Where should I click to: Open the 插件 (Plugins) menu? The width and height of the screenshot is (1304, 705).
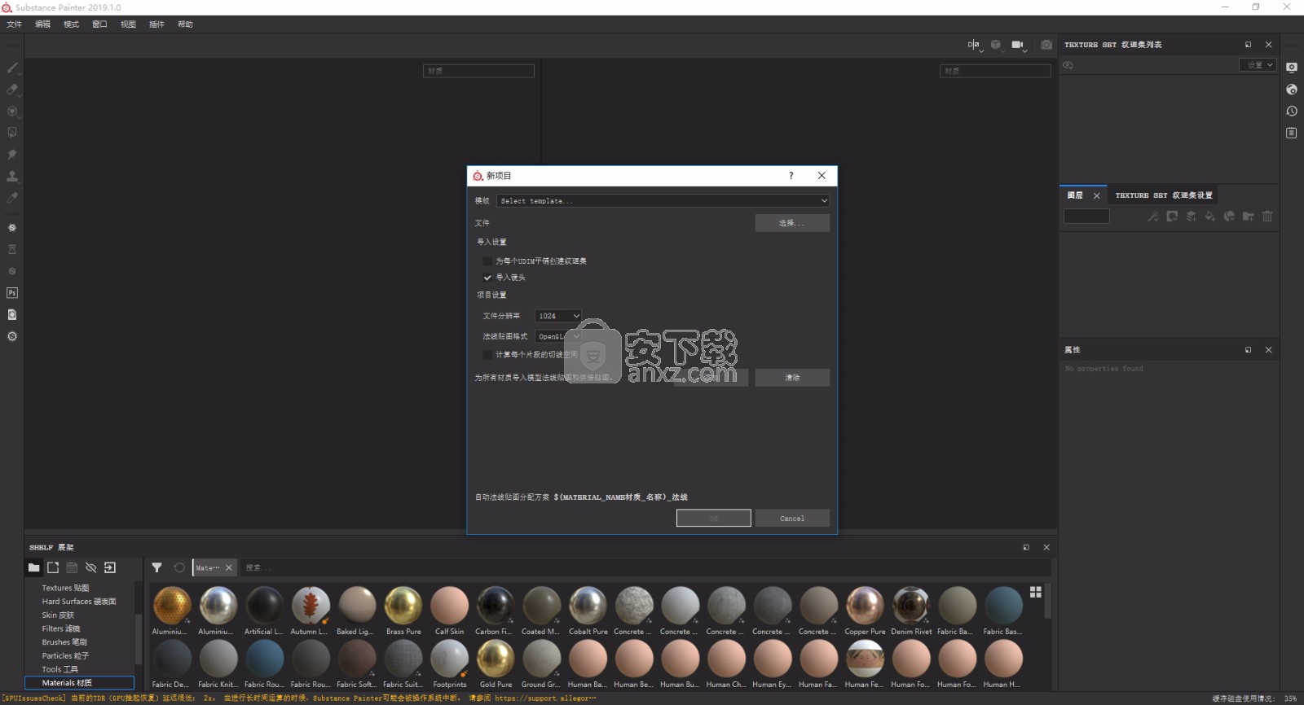point(156,24)
